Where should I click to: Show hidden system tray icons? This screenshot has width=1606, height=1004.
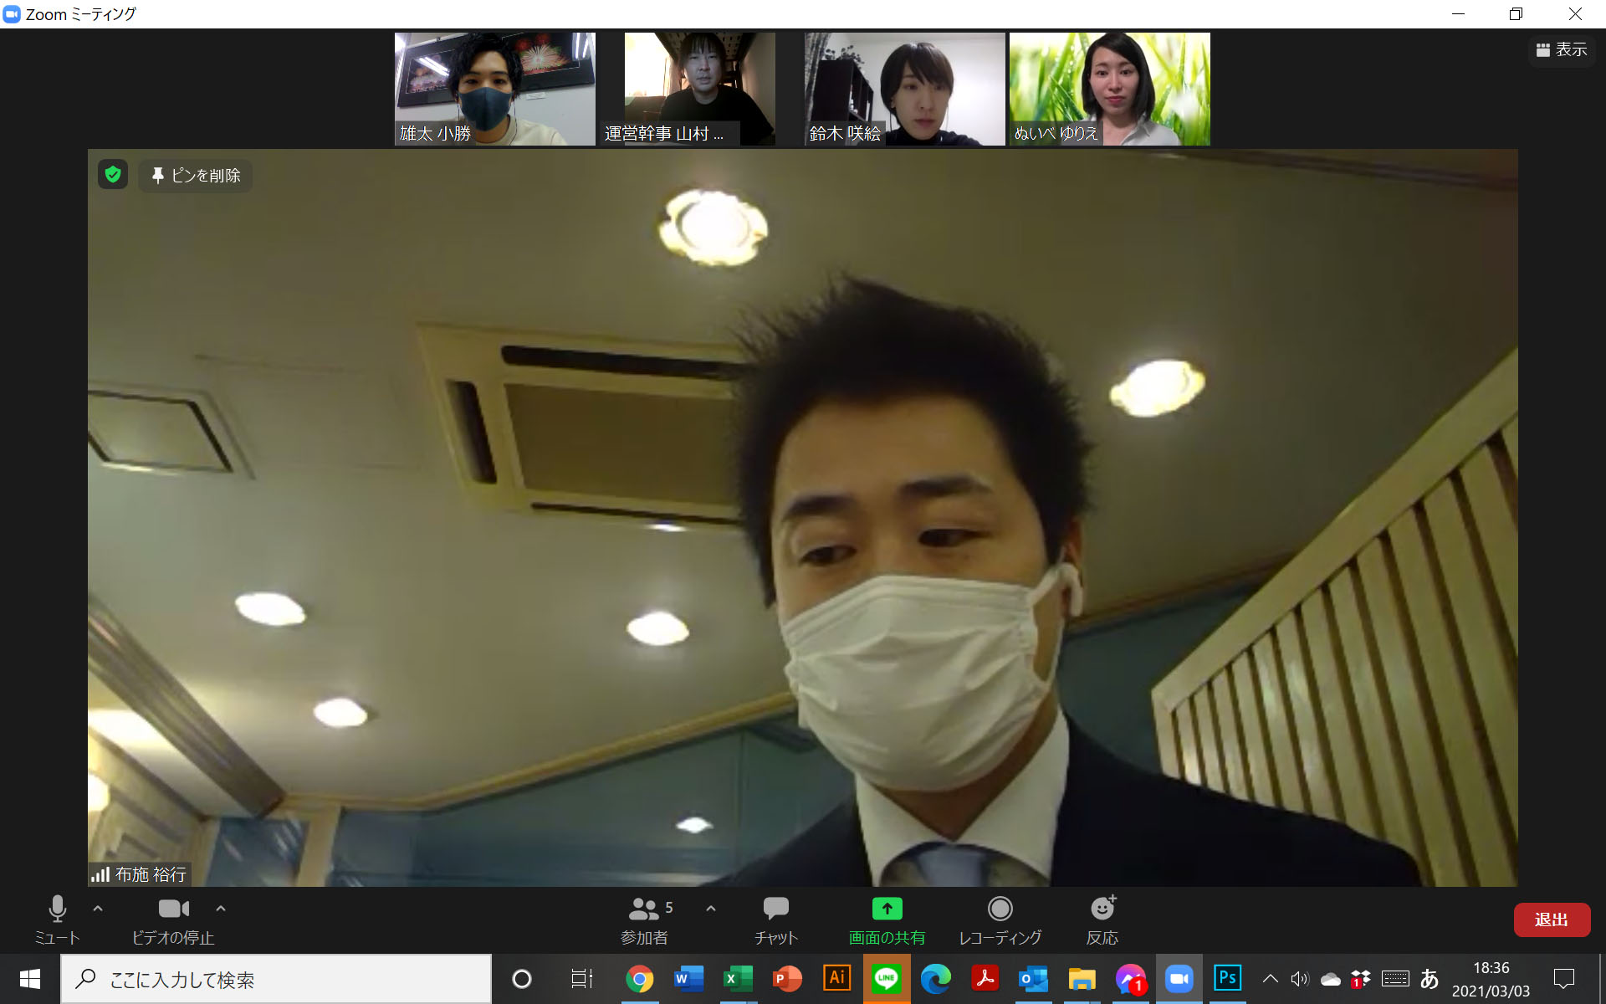click(x=1270, y=978)
